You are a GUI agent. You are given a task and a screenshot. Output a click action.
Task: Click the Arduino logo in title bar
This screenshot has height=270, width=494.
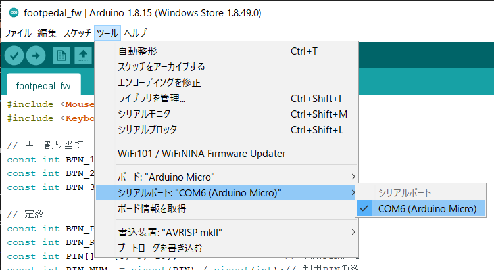pyautogui.click(x=14, y=13)
